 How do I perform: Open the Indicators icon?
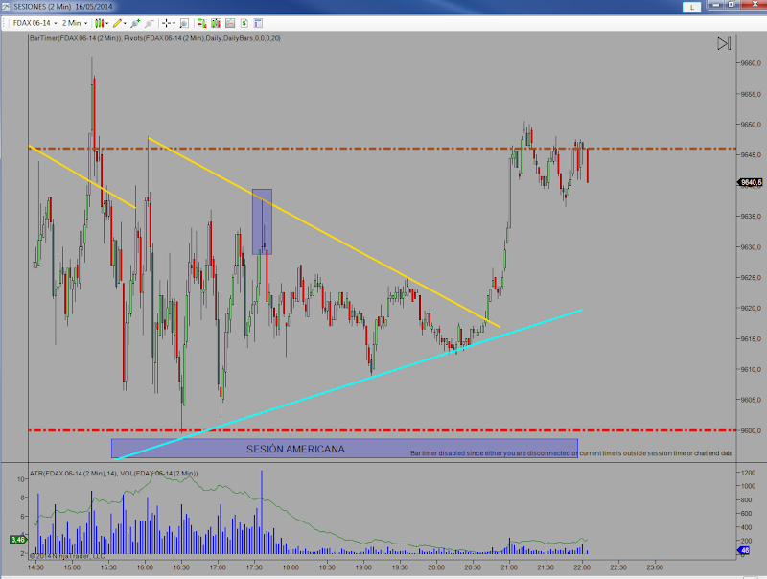230,23
